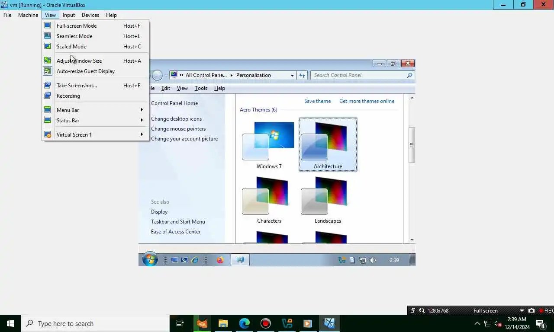The width and height of the screenshot is (554, 332).
Task: Open Ease of Access Center link
Action: [x=176, y=231]
